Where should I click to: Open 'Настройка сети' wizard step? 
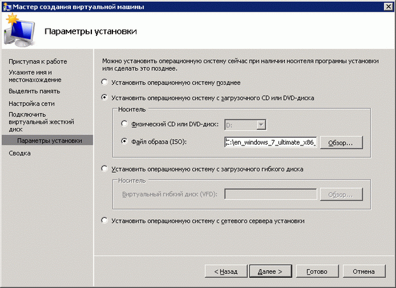coord(33,103)
